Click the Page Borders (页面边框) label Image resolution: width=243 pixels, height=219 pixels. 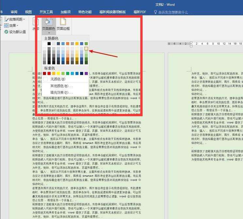(x=63, y=28)
